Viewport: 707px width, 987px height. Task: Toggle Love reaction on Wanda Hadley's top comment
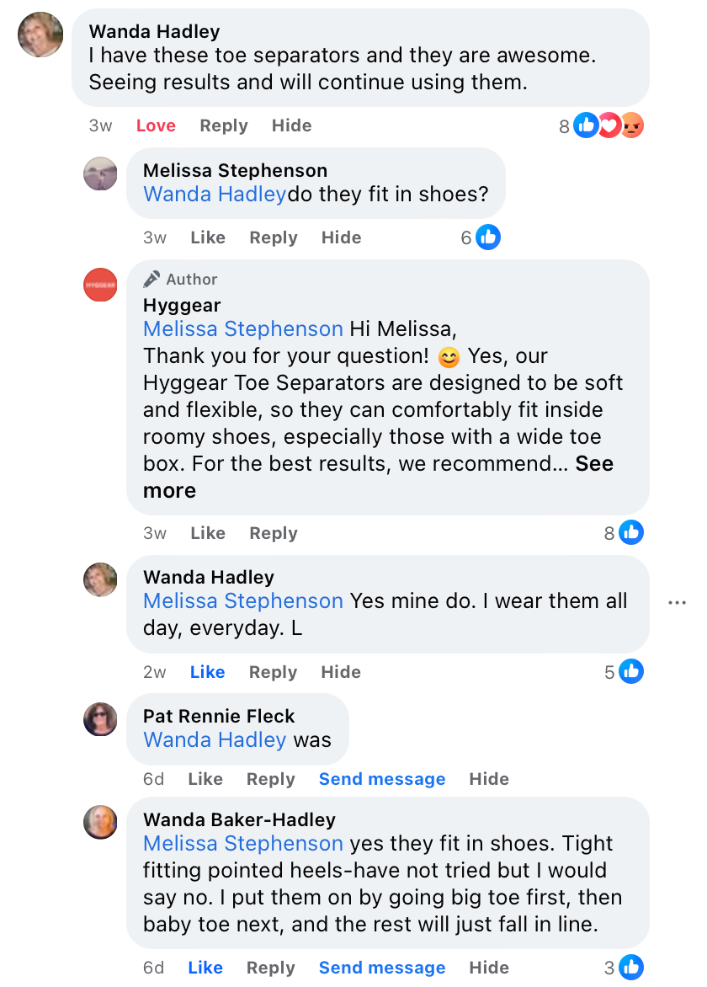click(x=156, y=125)
